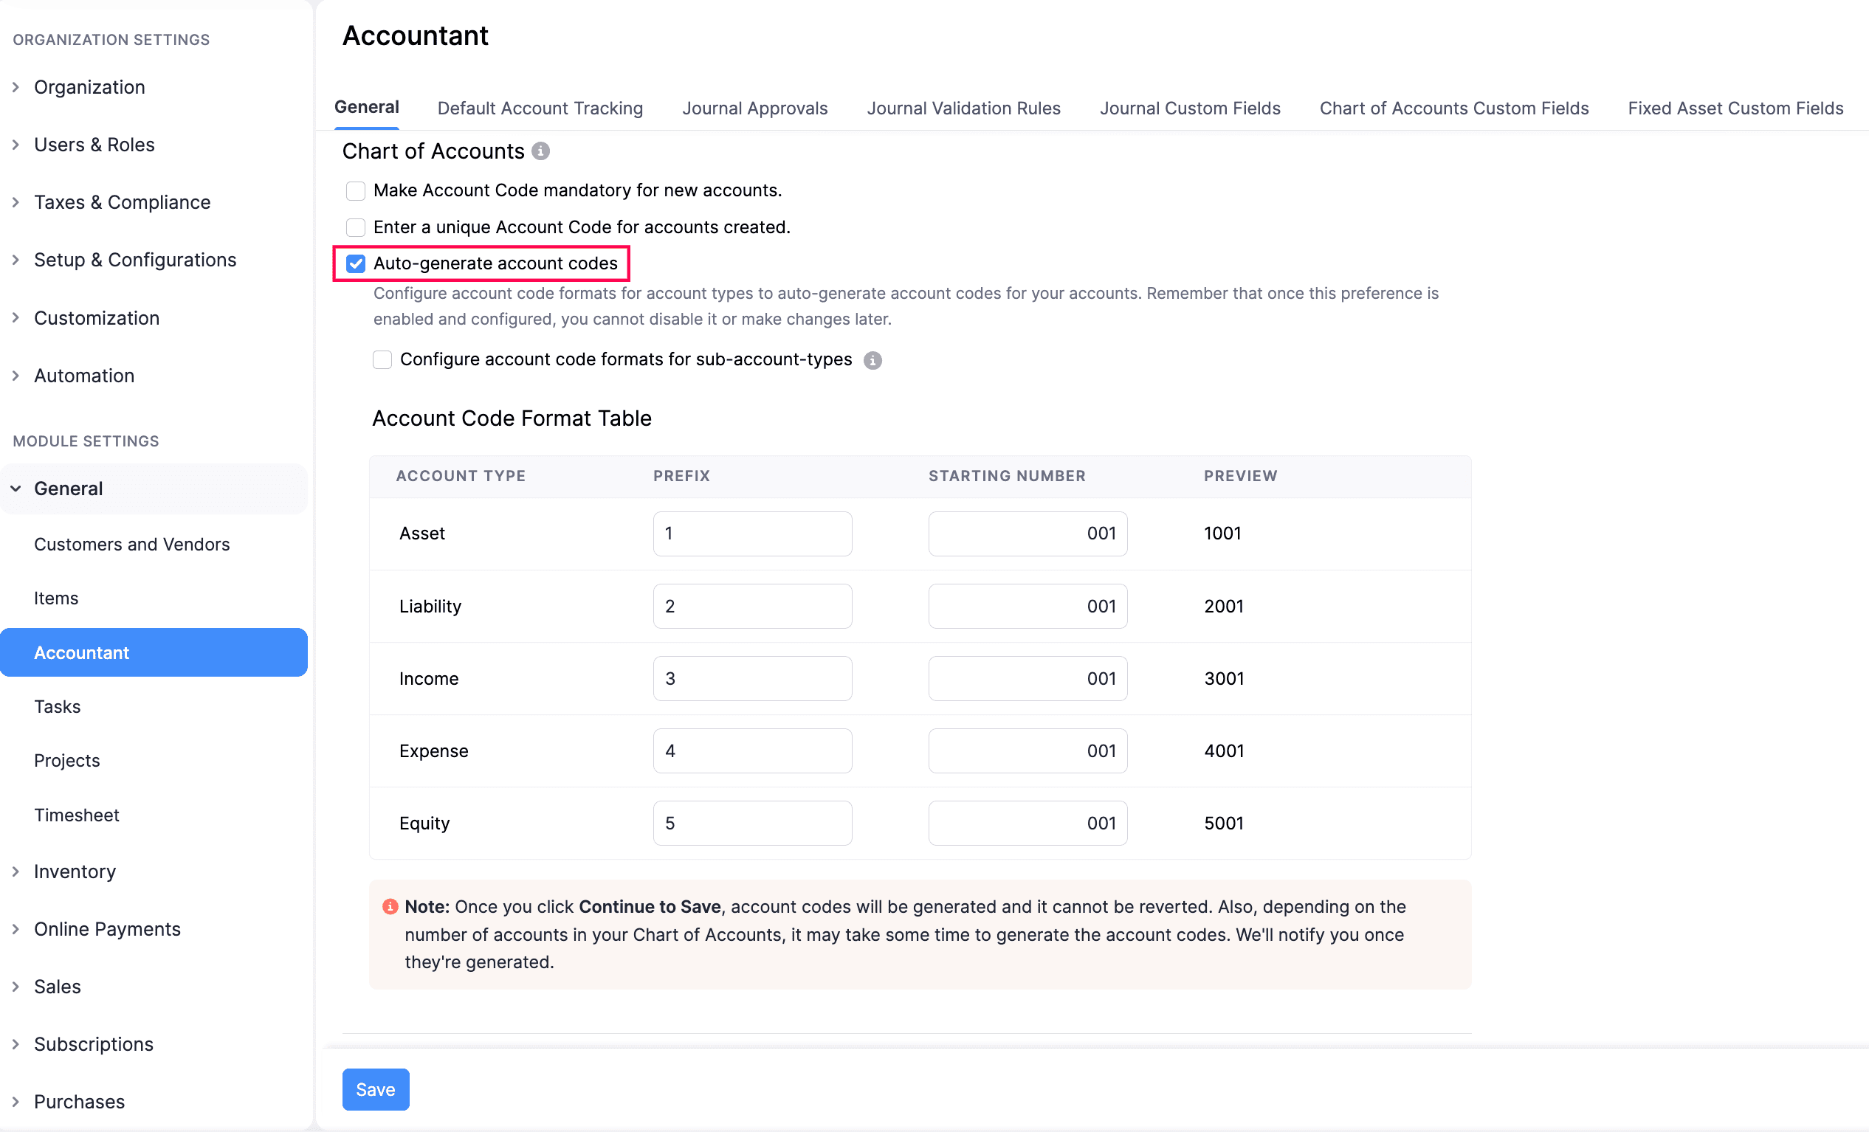This screenshot has height=1132, width=1869.
Task: Click the info icon beside Chart of Accounts
Action: coord(540,151)
